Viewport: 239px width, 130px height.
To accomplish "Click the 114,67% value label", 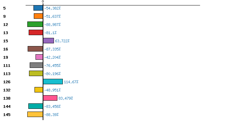I will click(71, 82).
